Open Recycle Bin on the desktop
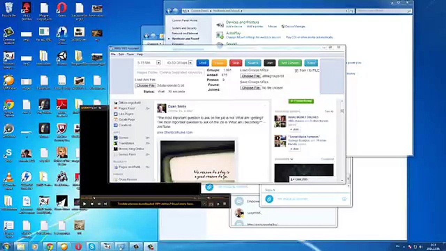Viewport: 446px width, 251px height. [x=9, y=10]
